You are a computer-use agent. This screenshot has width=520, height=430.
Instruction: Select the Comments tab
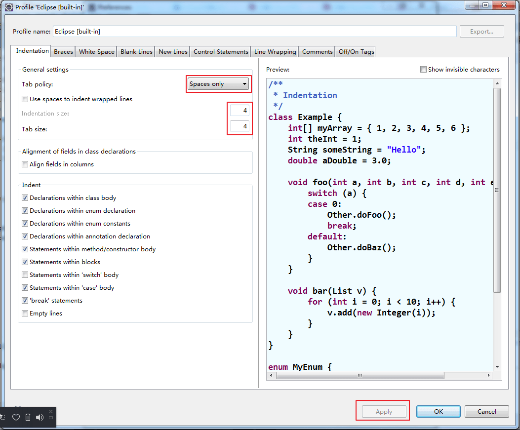tap(317, 51)
